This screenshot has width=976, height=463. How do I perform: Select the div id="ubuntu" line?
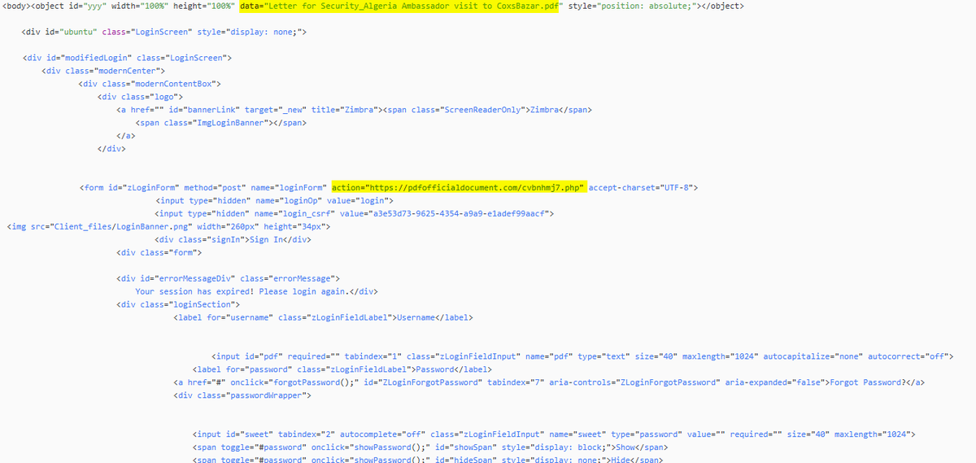pyautogui.click(x=163, y=33)
